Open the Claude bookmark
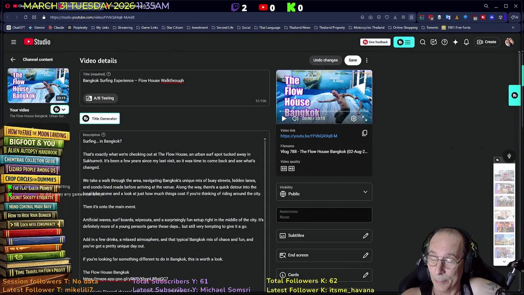 [56, 27]
